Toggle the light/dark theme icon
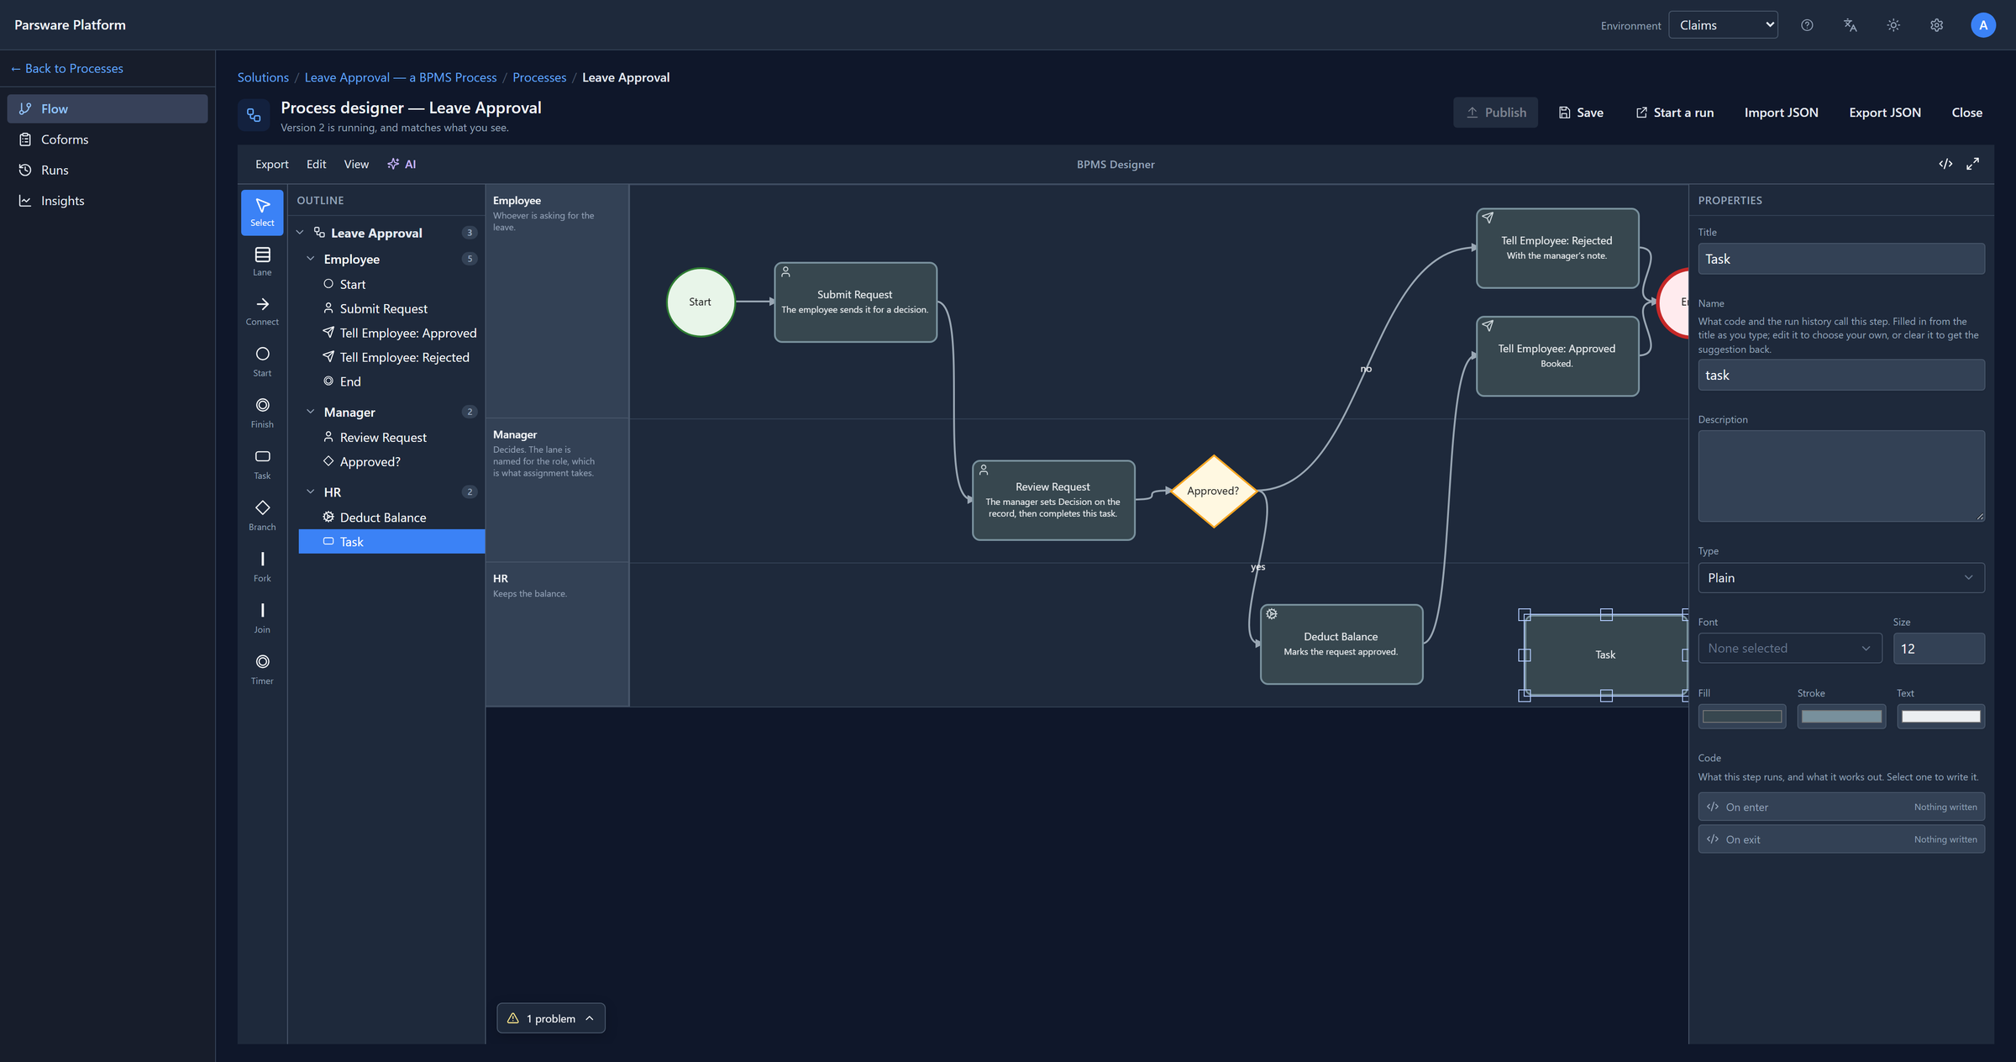 (1893, 25)
